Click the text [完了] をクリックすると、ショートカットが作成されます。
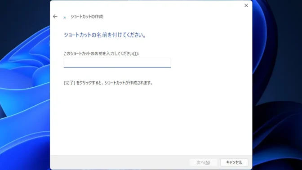302x170 pixels. tap(108, 83)
